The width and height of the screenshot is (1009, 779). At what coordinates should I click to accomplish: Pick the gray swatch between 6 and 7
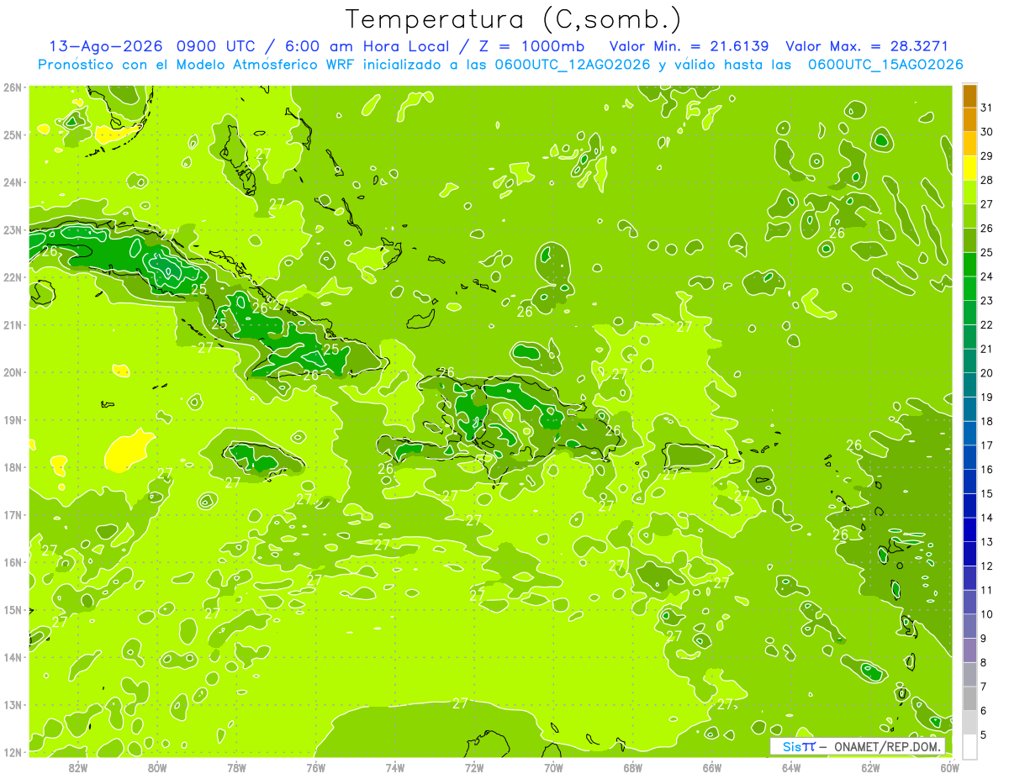click(969, 699)
